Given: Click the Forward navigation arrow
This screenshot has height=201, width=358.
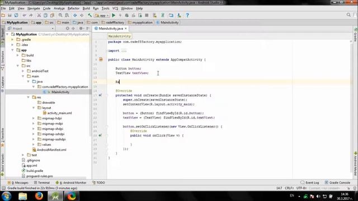Looking at the screenshot, I should (x=82, y=15).
